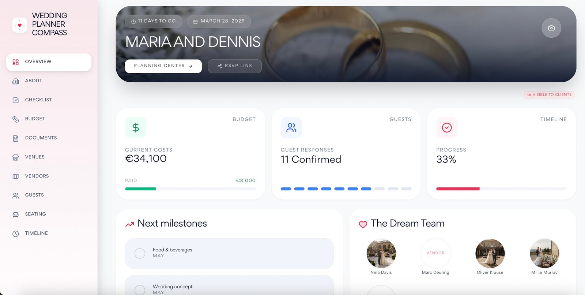Open Nina Davis team member photo
The height and width of the screenshot is (295, 585).
(x=381, y=253)
